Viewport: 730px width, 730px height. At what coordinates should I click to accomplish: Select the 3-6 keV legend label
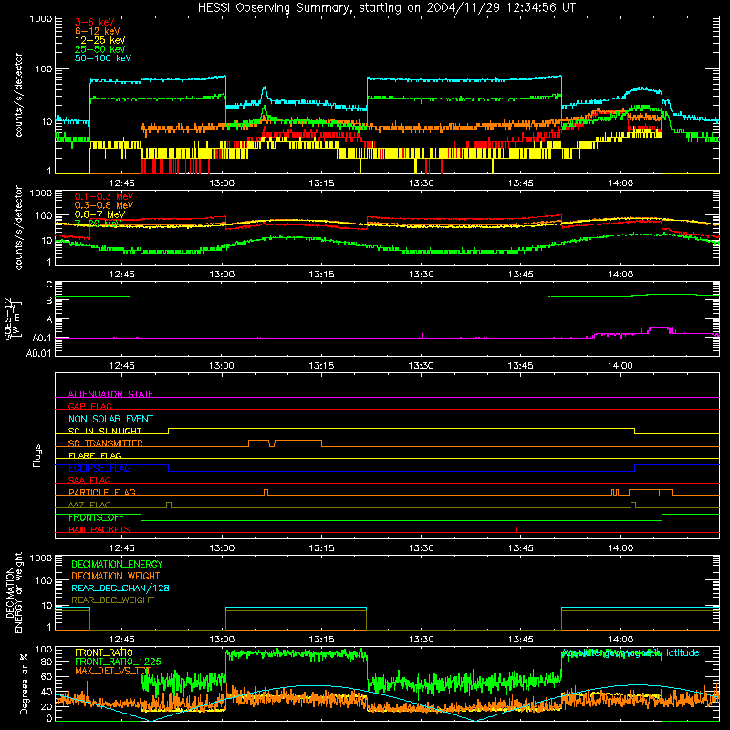click(95, 22)
